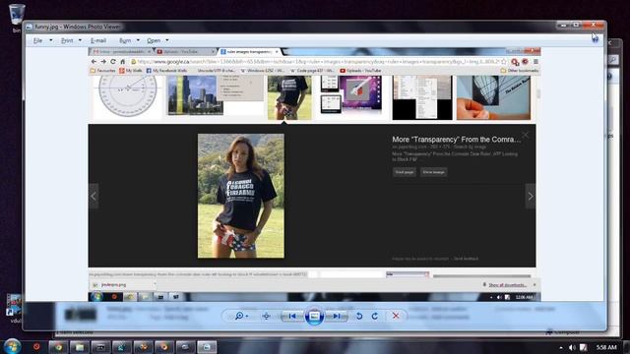Image resolution: width=630 pixels, height=354 pixels.
Task: Click the search icon in background window
Action: coord(613,60)
